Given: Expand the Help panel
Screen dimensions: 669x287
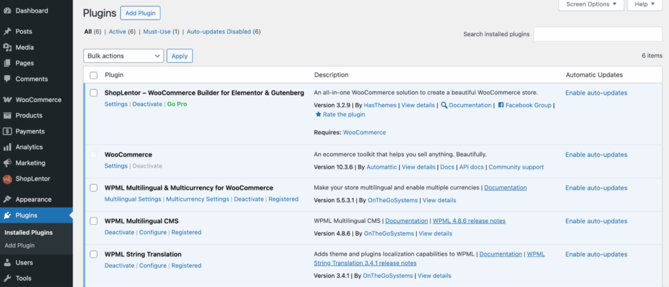Looking at the screenshot, I should [x=644, y=5].
